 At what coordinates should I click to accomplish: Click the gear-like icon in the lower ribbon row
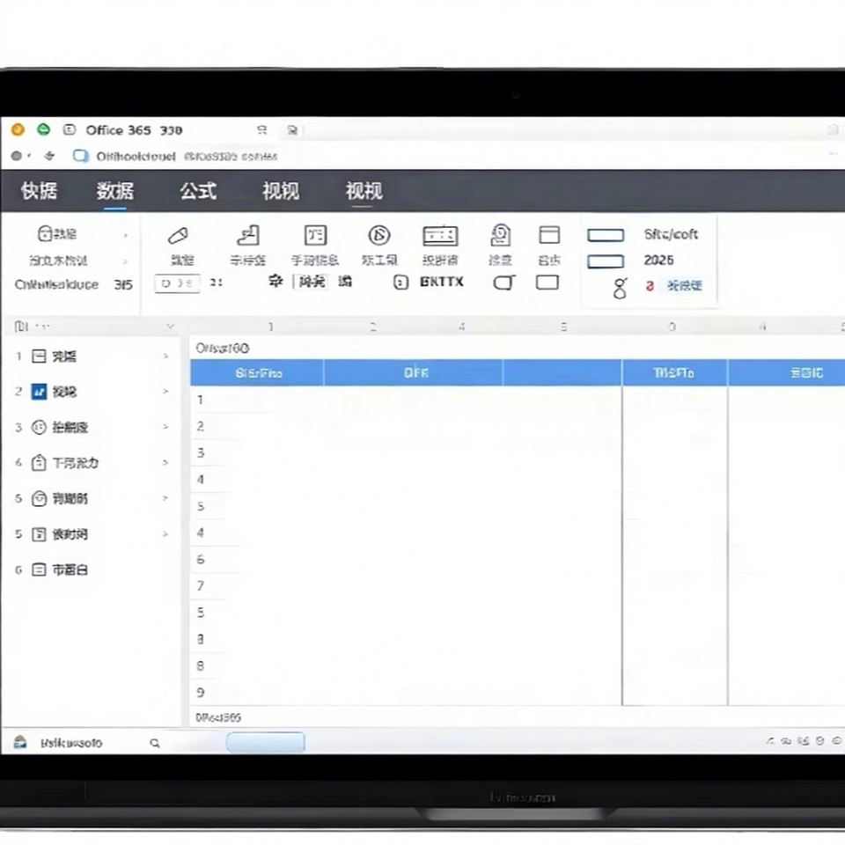(x=276, y=281)
